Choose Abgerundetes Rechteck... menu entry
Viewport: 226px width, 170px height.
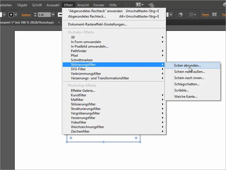coord(114,16)
